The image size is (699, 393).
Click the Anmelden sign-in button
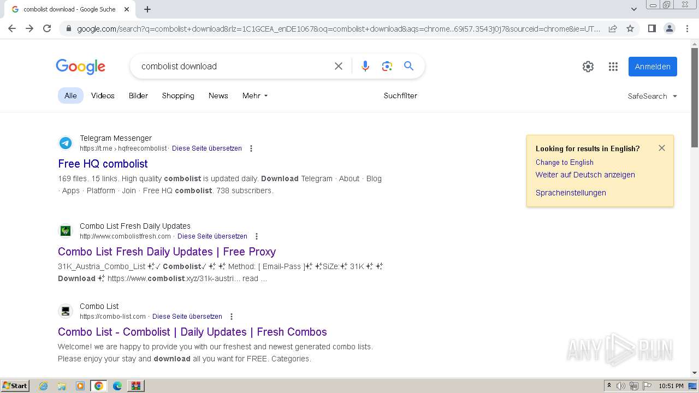tap(653, 67)
